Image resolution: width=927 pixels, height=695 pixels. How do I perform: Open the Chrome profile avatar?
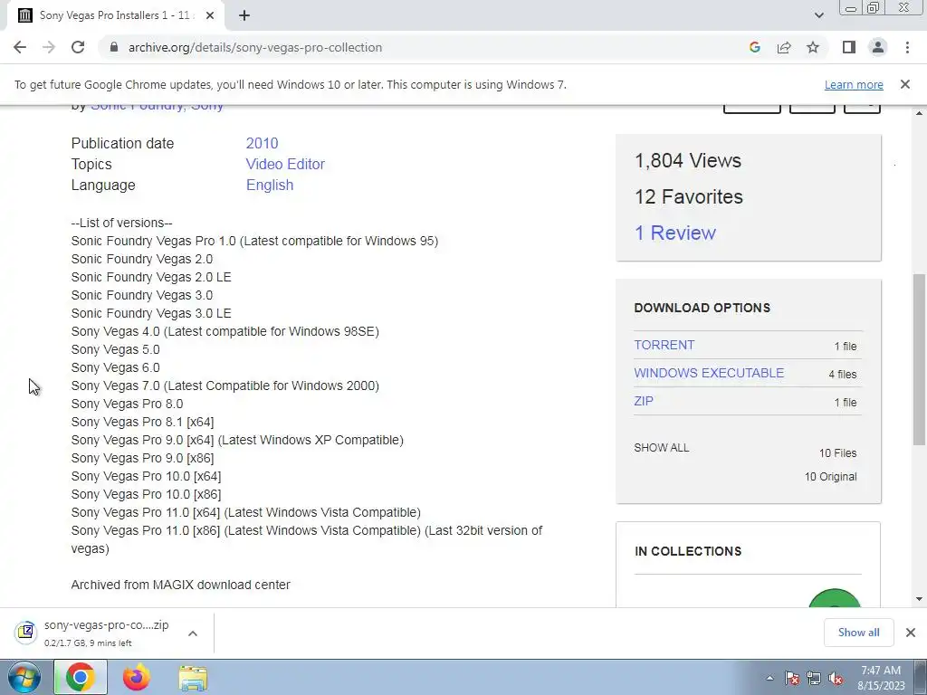click(x=878, y=47)
